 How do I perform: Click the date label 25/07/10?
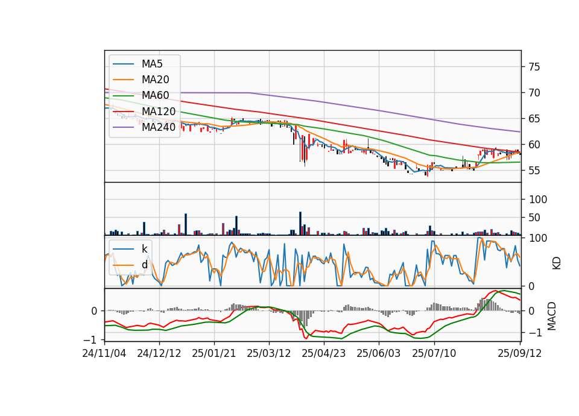click(x=434, y=353)
